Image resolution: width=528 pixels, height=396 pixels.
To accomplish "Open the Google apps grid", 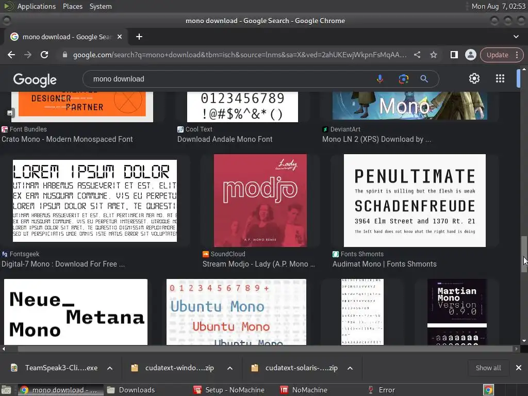I will click(x=500, y=78).
